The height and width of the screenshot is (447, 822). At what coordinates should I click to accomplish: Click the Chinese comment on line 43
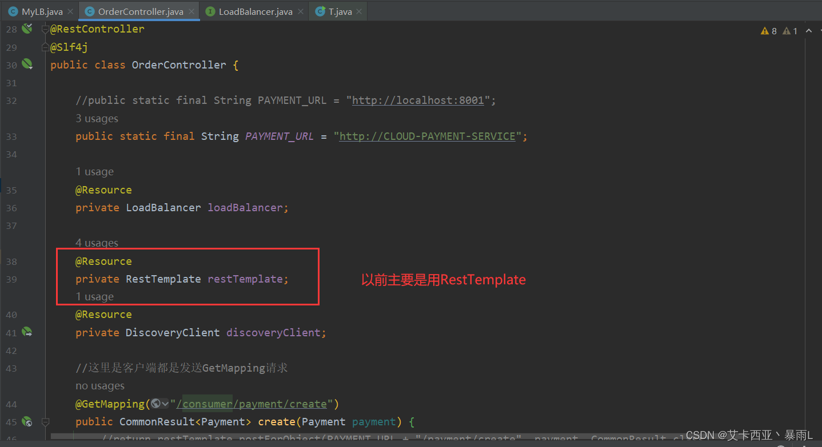click(182, 368)
